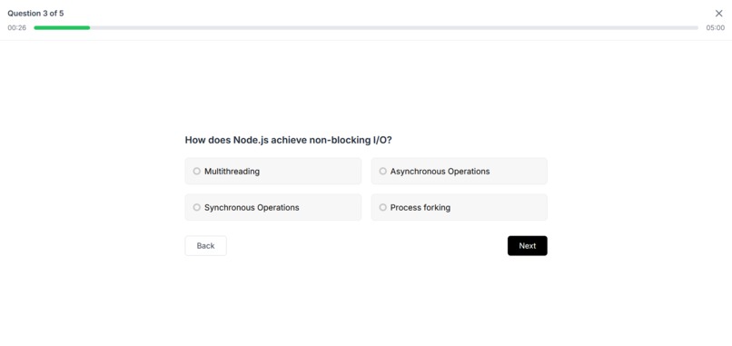
Task: Advance using the black Next button
Action: pos(528,245)
